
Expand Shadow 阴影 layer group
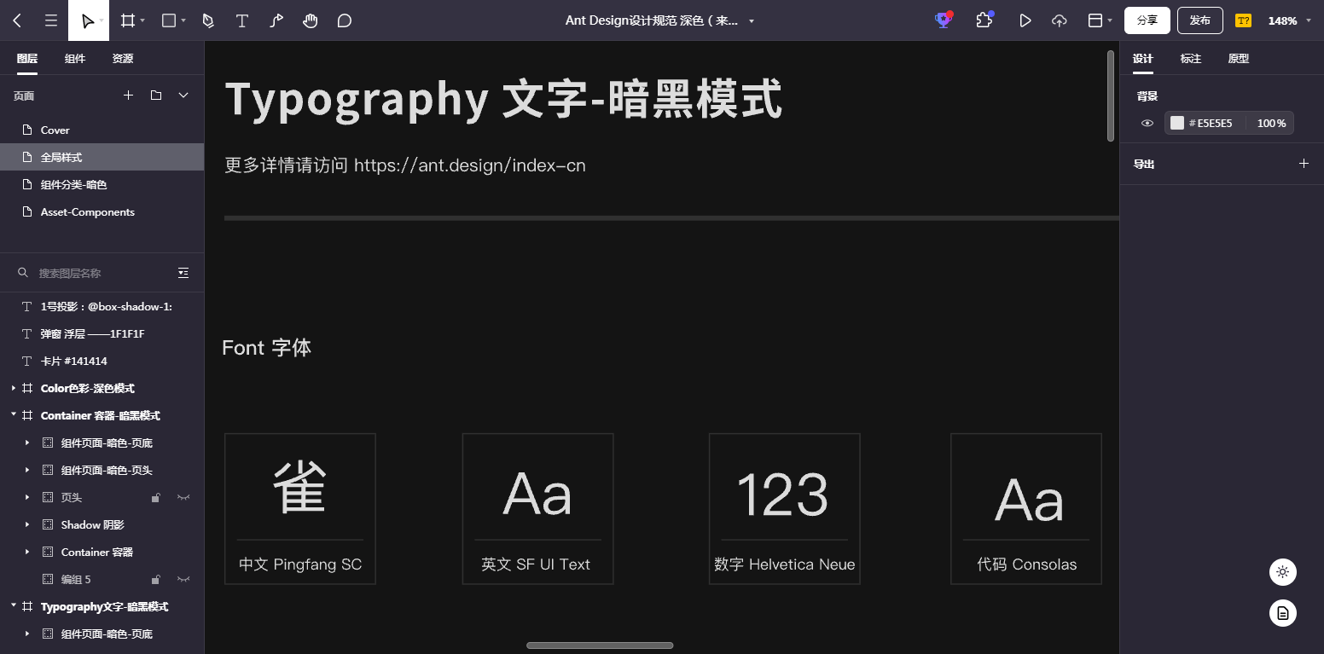click(27, 524)
